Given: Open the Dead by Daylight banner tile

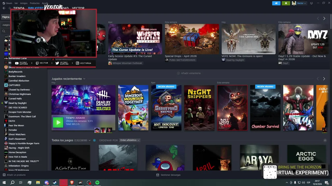Looking at the screenshot, I should pos(84,100).
